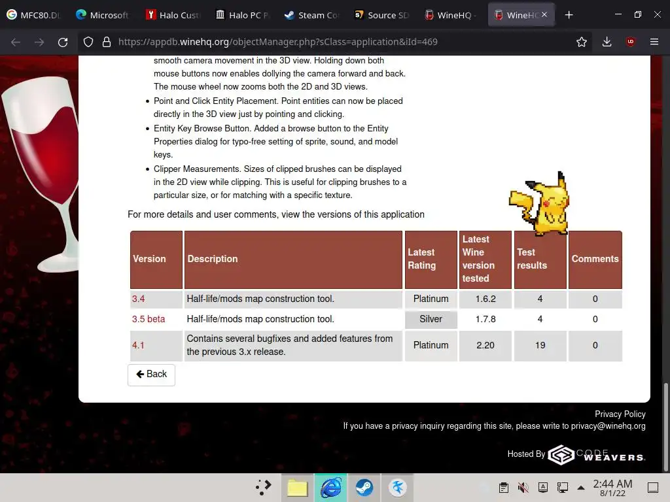
Task: Click the 2.20 Wine version cell
Action: [485, 345]
